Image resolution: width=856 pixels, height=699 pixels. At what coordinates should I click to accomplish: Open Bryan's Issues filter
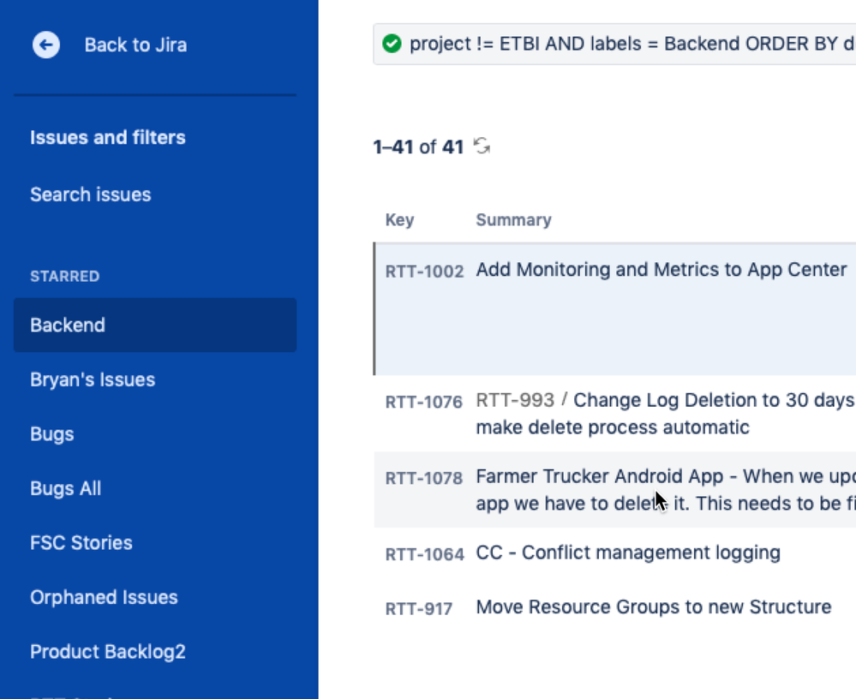point(93,379)
